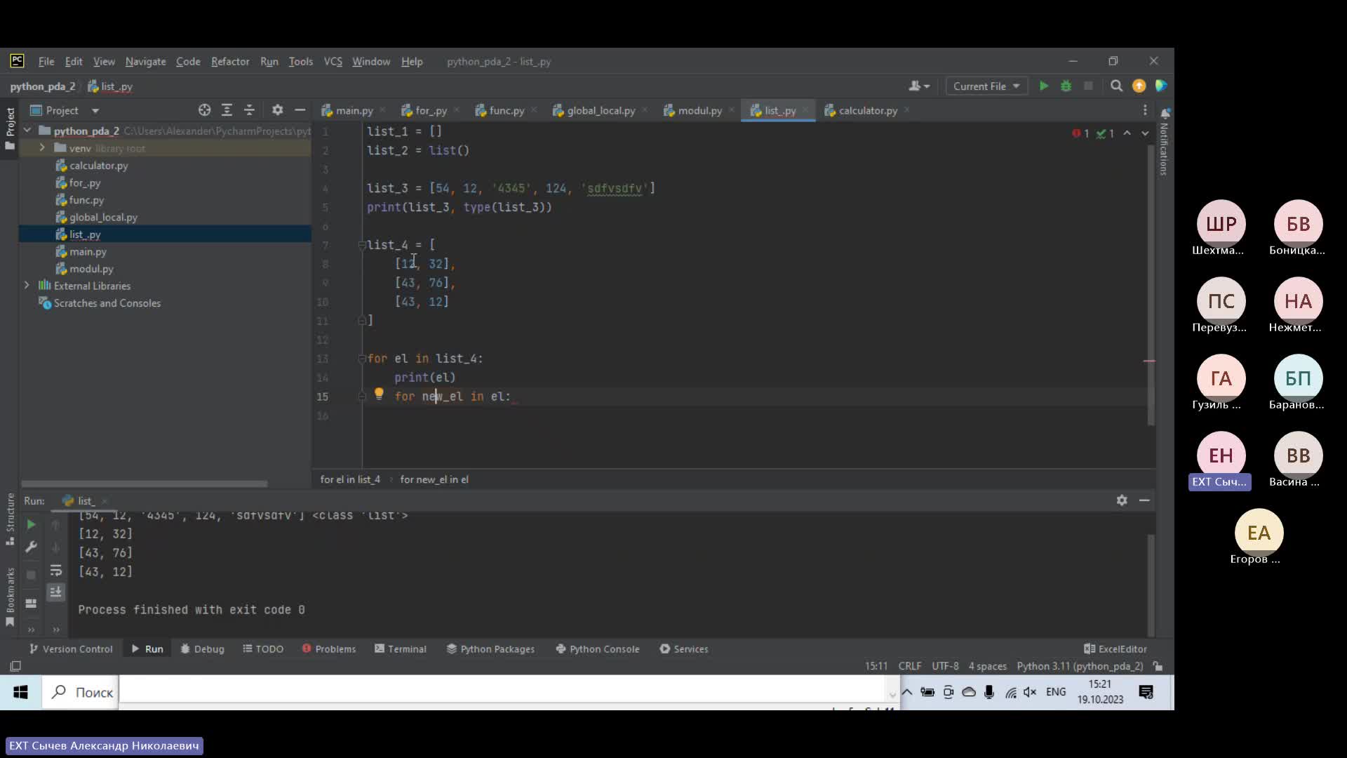
Task: Open the Python Packages tool window
Action: (490, 649)
